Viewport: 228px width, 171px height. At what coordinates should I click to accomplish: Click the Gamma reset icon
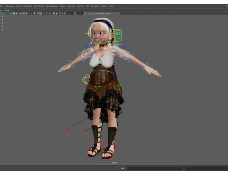[x=75, y=13]
